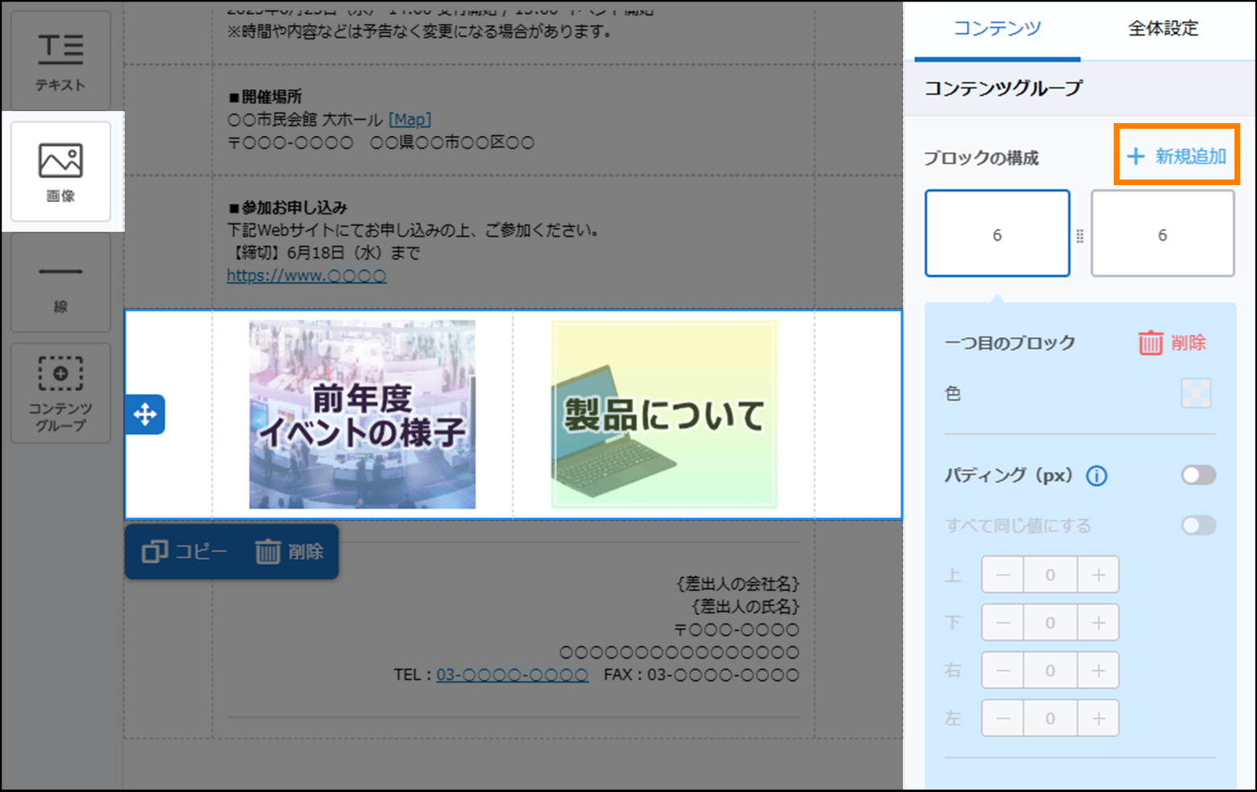Click the コピー button in the block toolbar
The width and height of the screenshot is (1257, 792).
185,552
